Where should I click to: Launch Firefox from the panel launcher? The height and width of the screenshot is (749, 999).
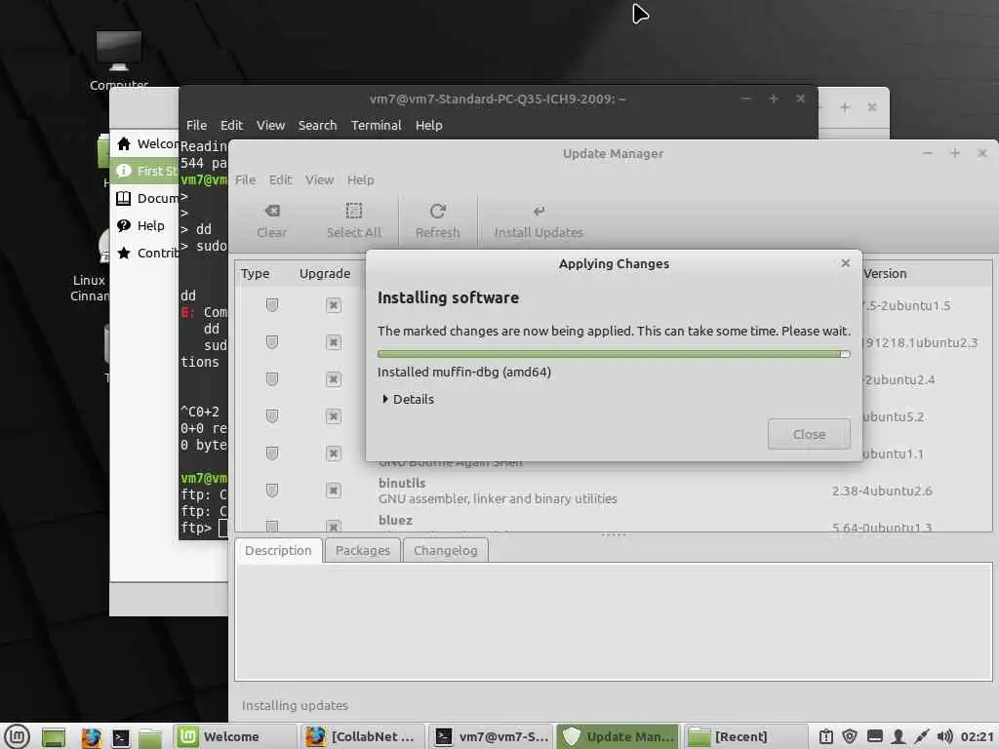tap(91, 737)
